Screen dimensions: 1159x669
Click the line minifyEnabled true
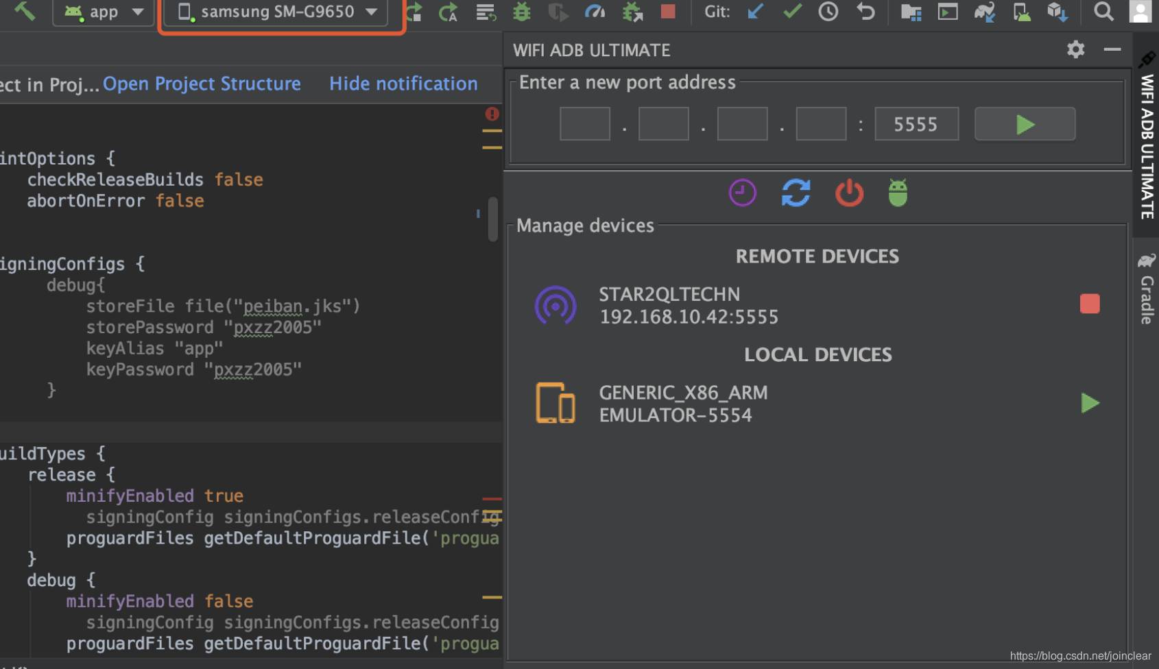[x=155, y=496]
